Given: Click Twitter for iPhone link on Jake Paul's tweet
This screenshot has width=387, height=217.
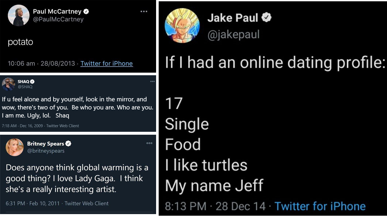Looking at the screenshot, I should tap(320, 206).
